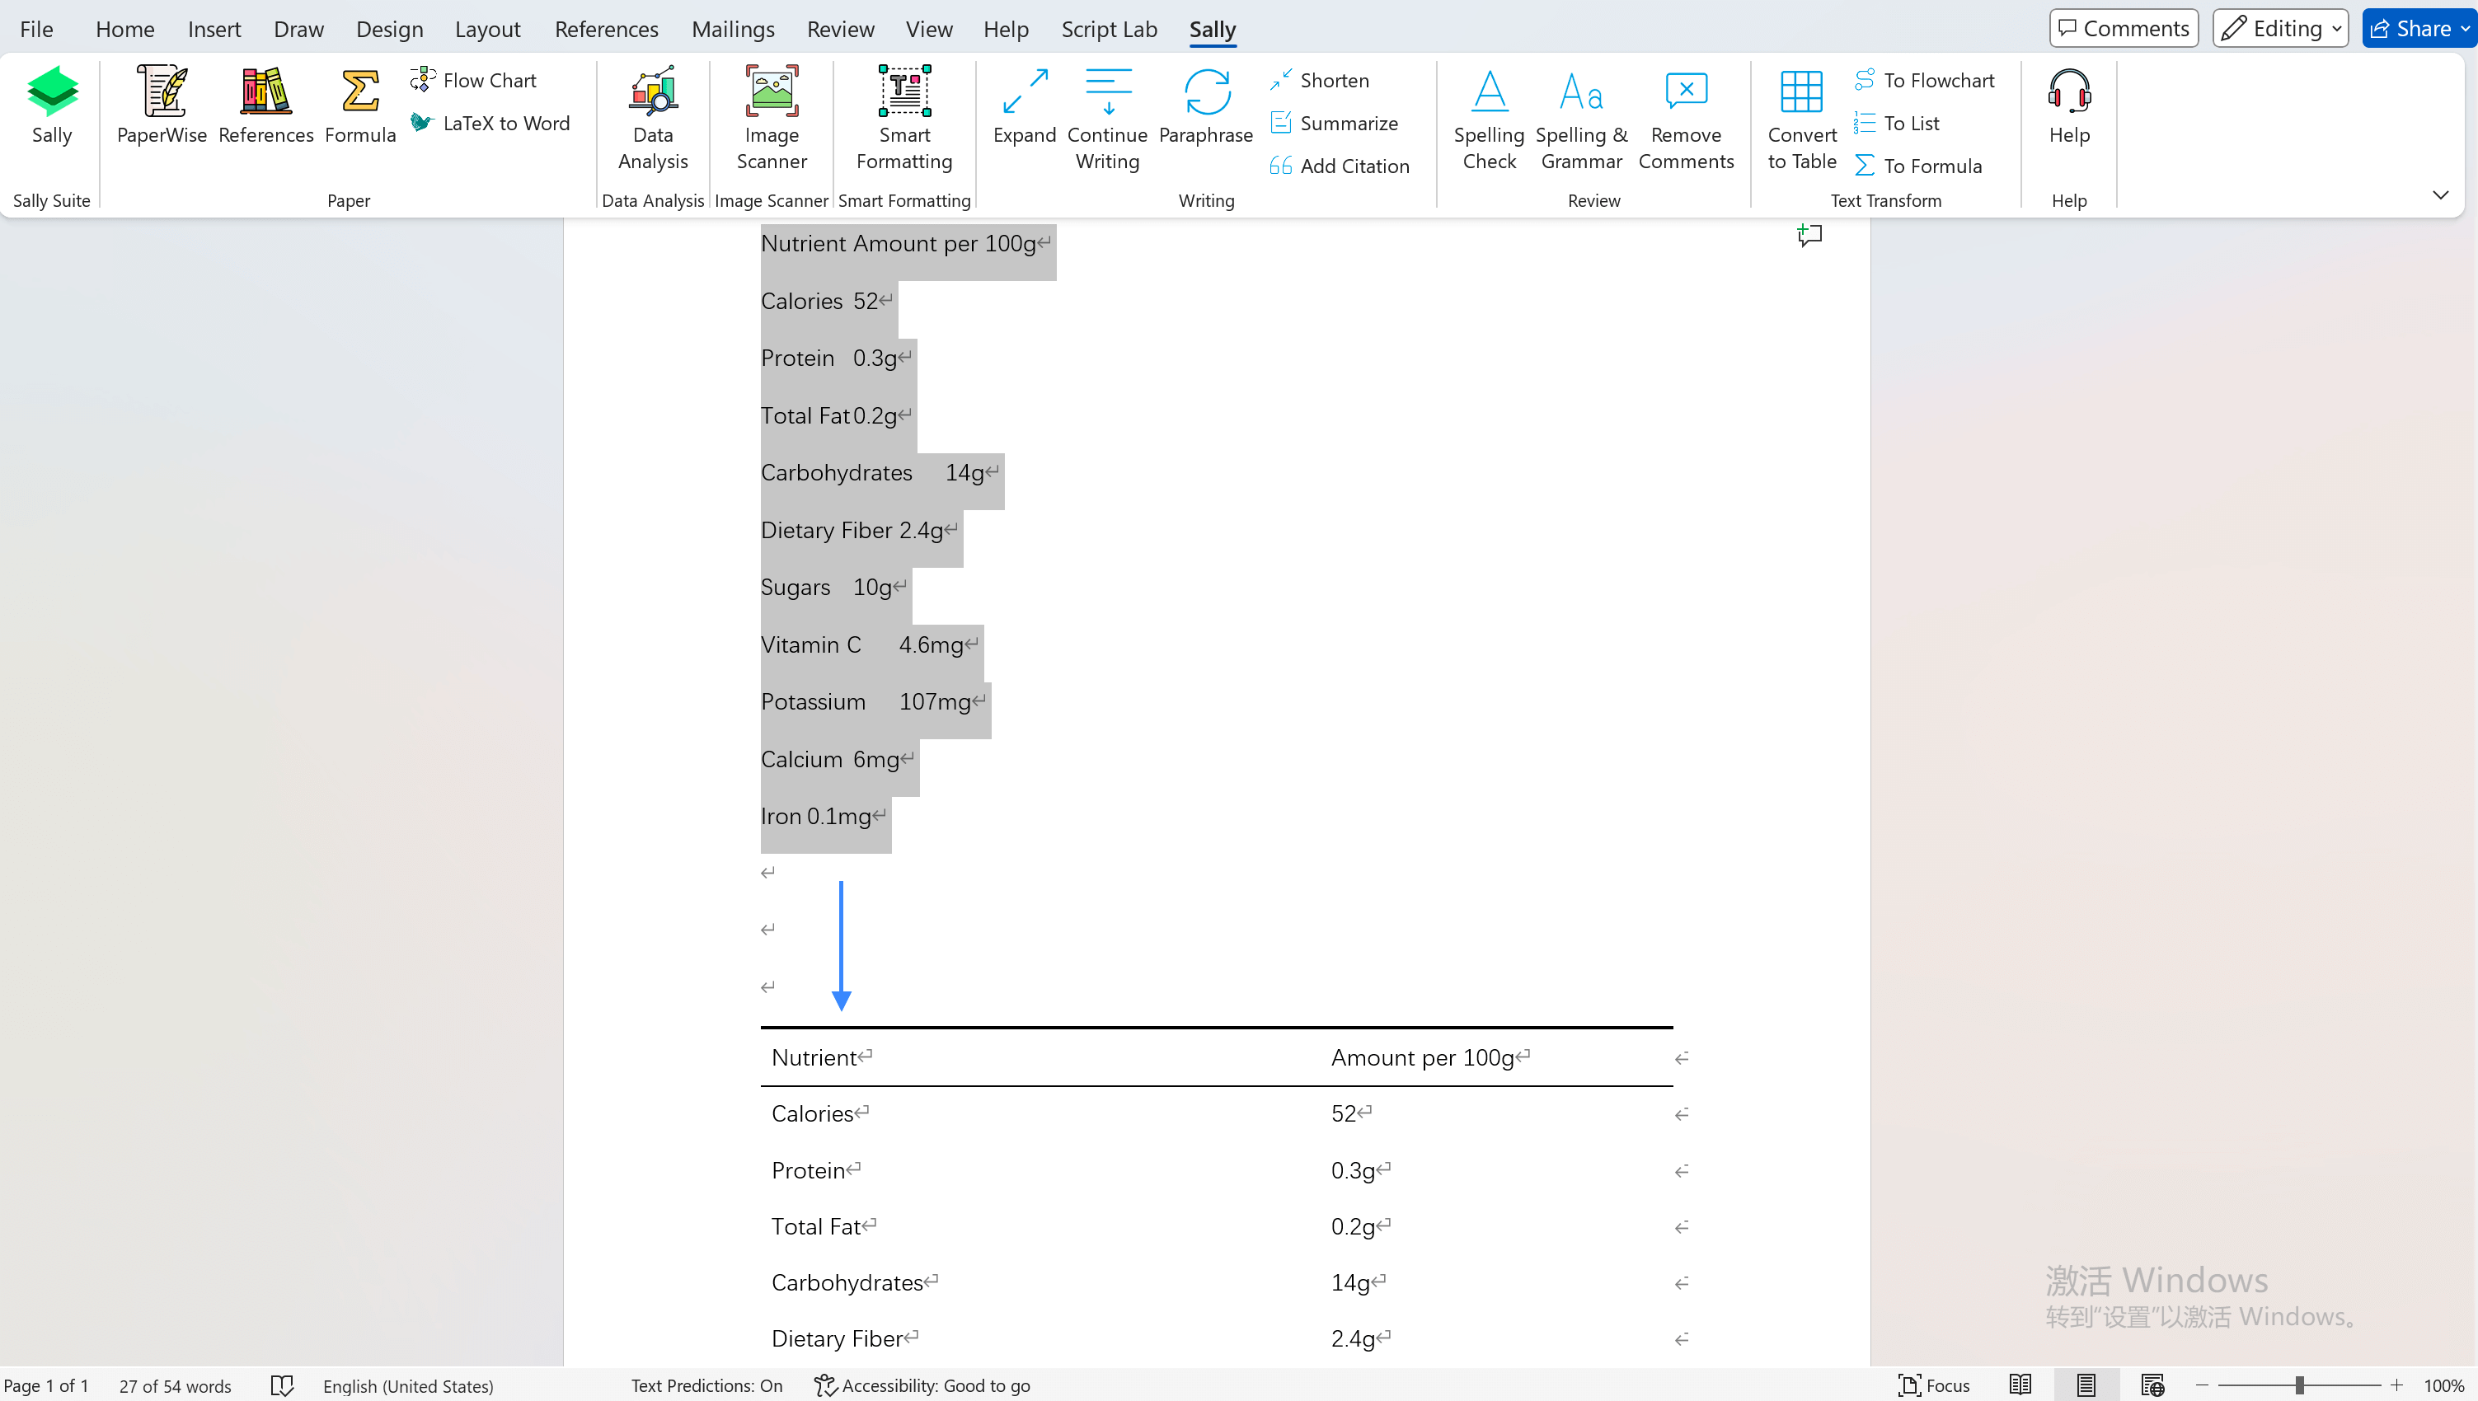Open the 100% zoom level dialog
Image resolution: width=2478 pixels, height=1401 pixels.
point(2443,1385)
